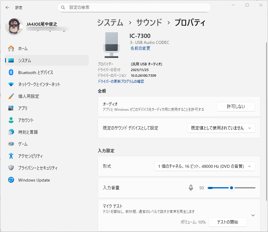Click the 設定の検索 search field
The height and width of the screenshot is (232, 268).
pos(134,7)
